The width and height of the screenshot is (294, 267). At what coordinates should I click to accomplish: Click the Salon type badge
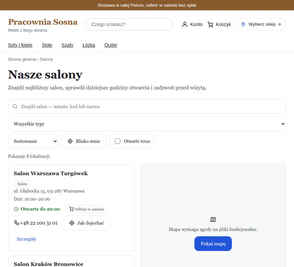click(22, 184)
